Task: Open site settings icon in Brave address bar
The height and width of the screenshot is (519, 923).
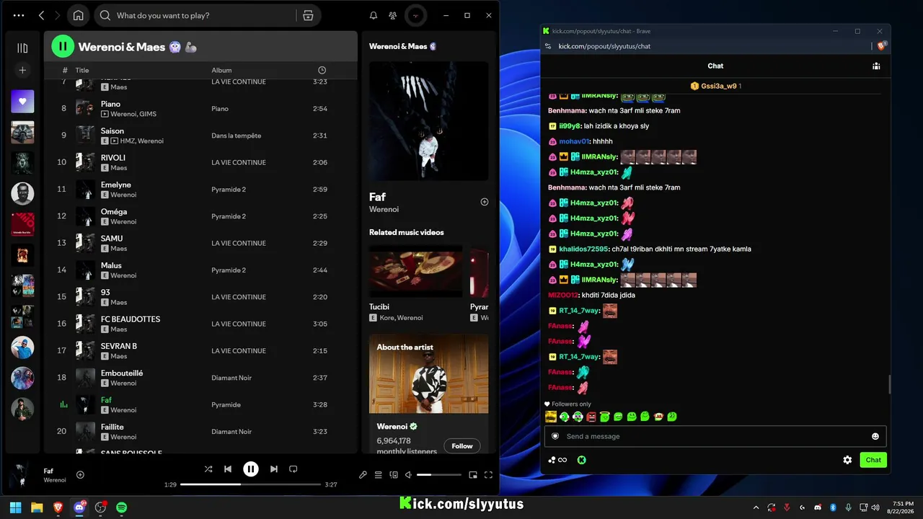Action: 549,46
